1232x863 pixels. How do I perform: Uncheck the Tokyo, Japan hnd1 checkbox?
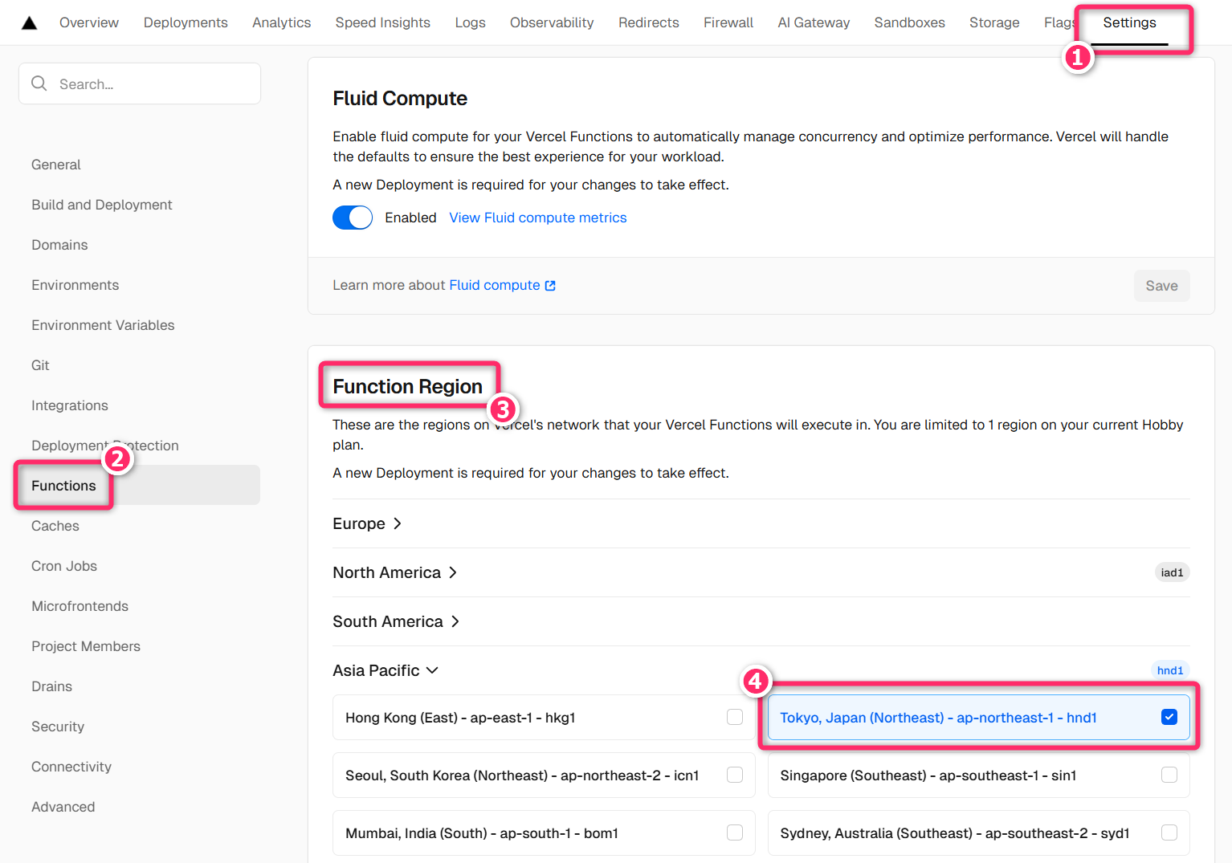tap(1169, 717)
